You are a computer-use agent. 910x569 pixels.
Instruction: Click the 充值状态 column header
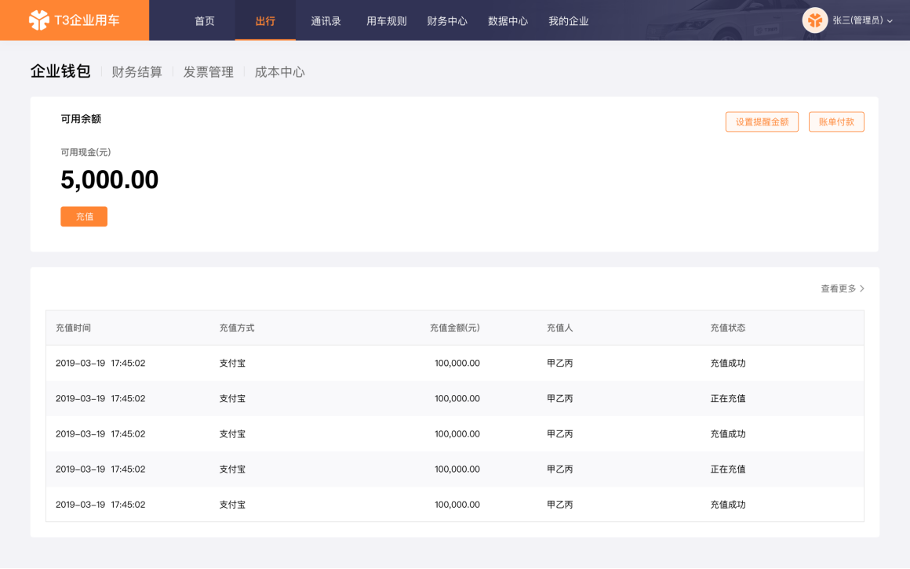pyautogui.click(x=728, y=328)
